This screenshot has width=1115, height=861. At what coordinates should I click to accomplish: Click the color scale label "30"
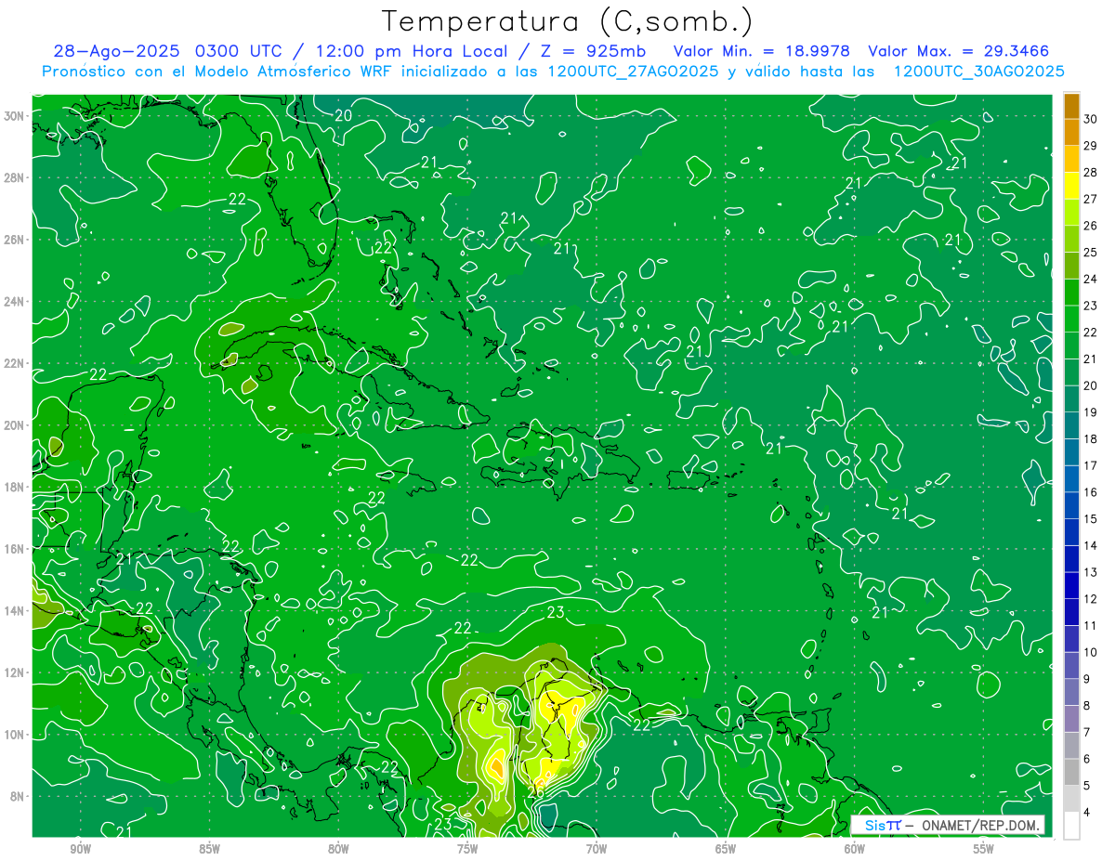[1091, 119]
